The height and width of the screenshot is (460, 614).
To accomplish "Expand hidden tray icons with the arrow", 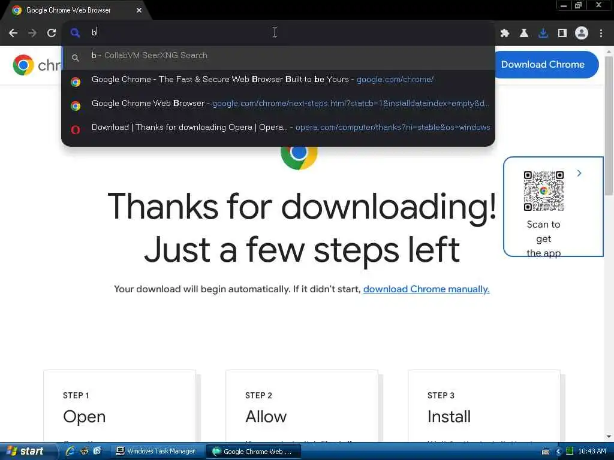I will click(x=558, y=452).
